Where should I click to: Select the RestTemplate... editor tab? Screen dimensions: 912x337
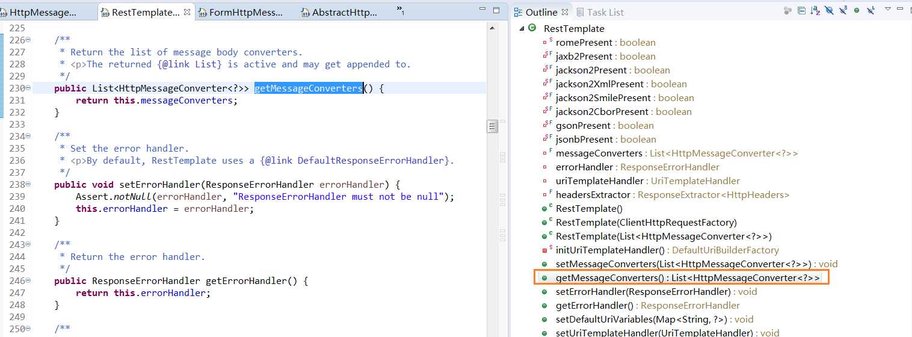[146, 12]
